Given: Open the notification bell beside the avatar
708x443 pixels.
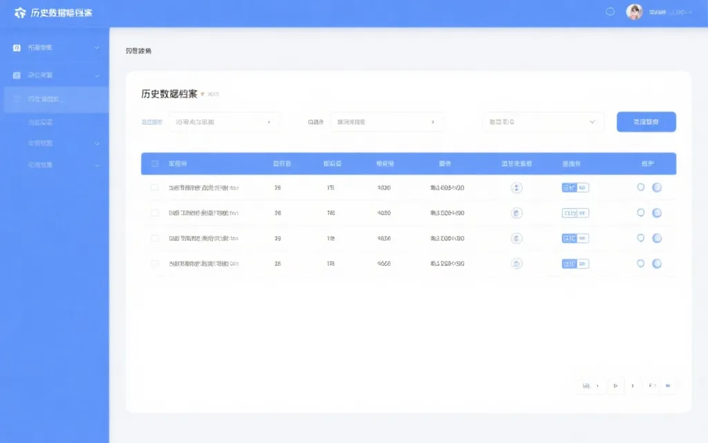Looking at the screenshot, I should [x=608, y=11].
